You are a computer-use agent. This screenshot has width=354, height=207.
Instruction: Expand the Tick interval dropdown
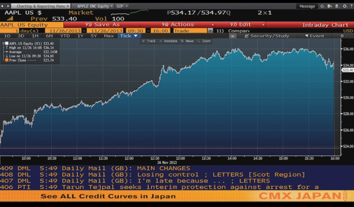pyautogui.click(x=129, y=36)
